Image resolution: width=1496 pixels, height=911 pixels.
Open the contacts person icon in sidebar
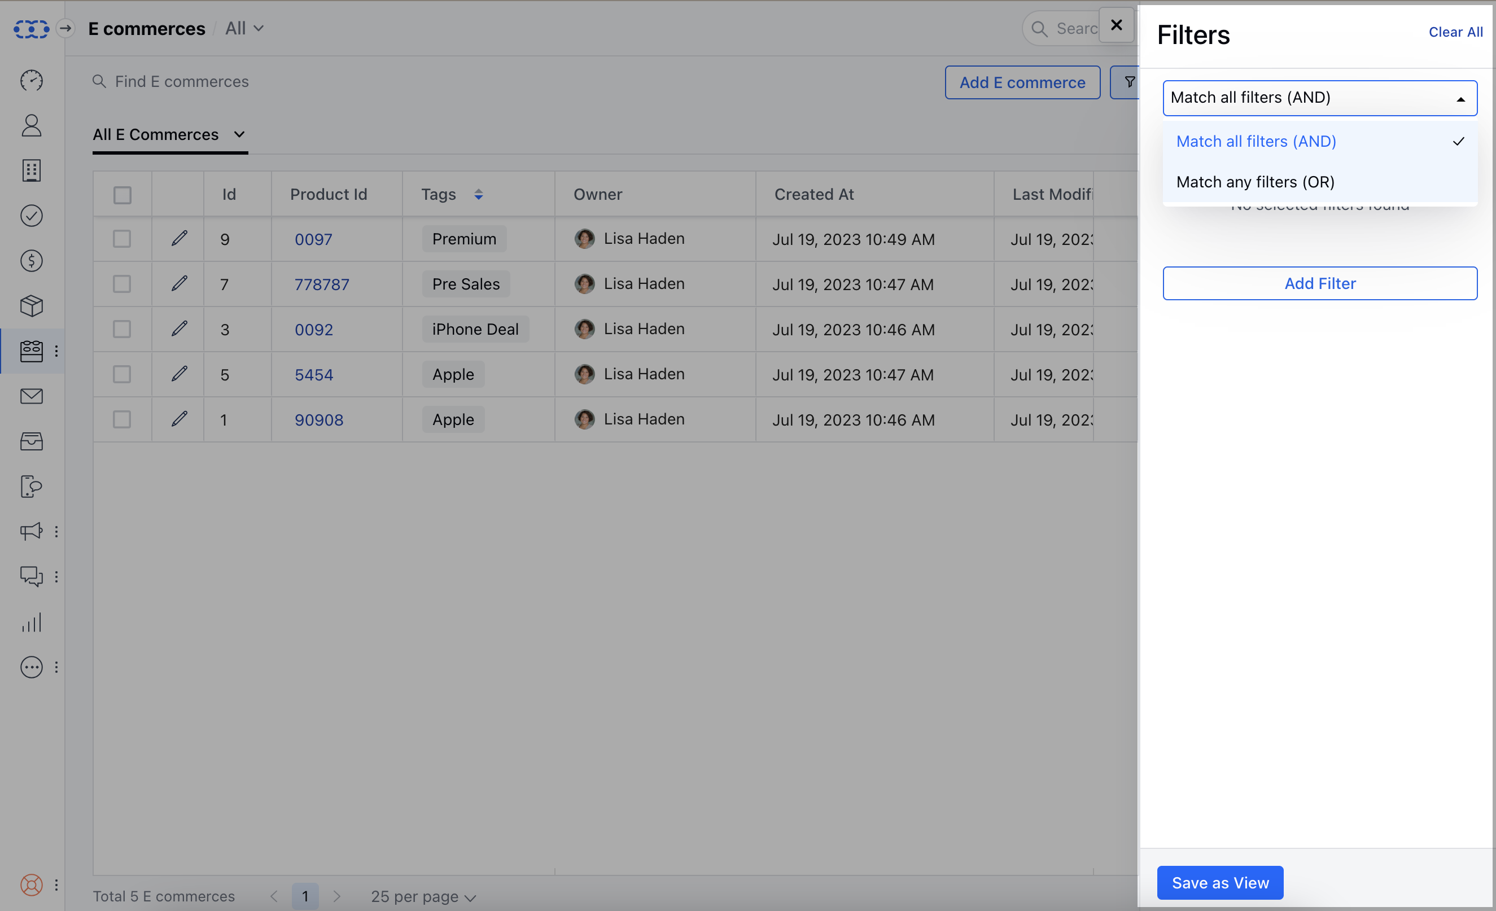point(32,126)
